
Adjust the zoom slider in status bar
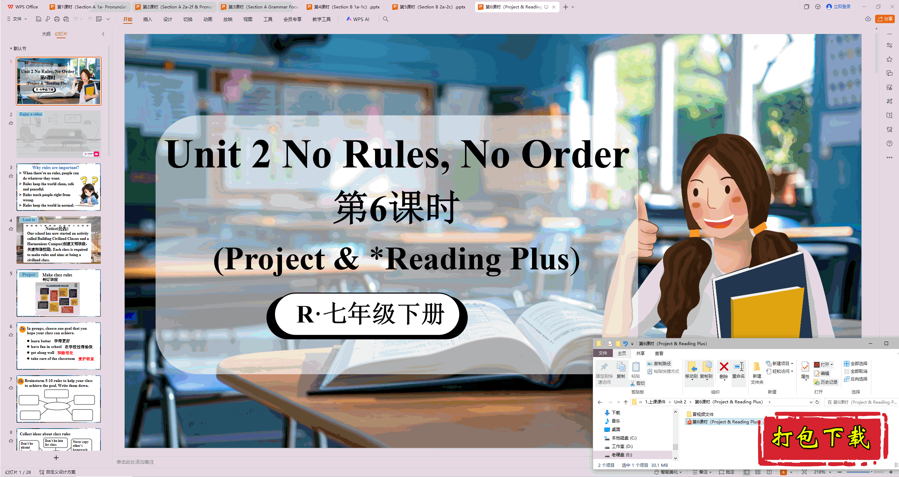click(x=871, y=472)
